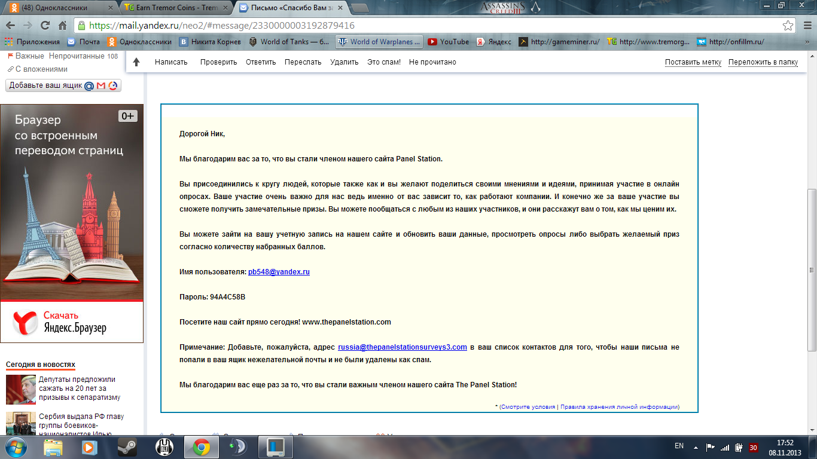Click the www.thepanelstation.com site text
This screenshot has height=459, width=817.
pos(346,322)
